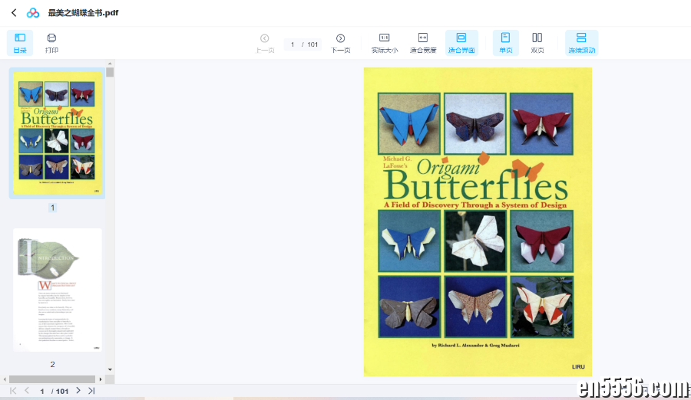This screenshot has width=691, height=400.
Task: Toggle 连续滚动 continuous scrolling
Action: click(x=581, y=43)
